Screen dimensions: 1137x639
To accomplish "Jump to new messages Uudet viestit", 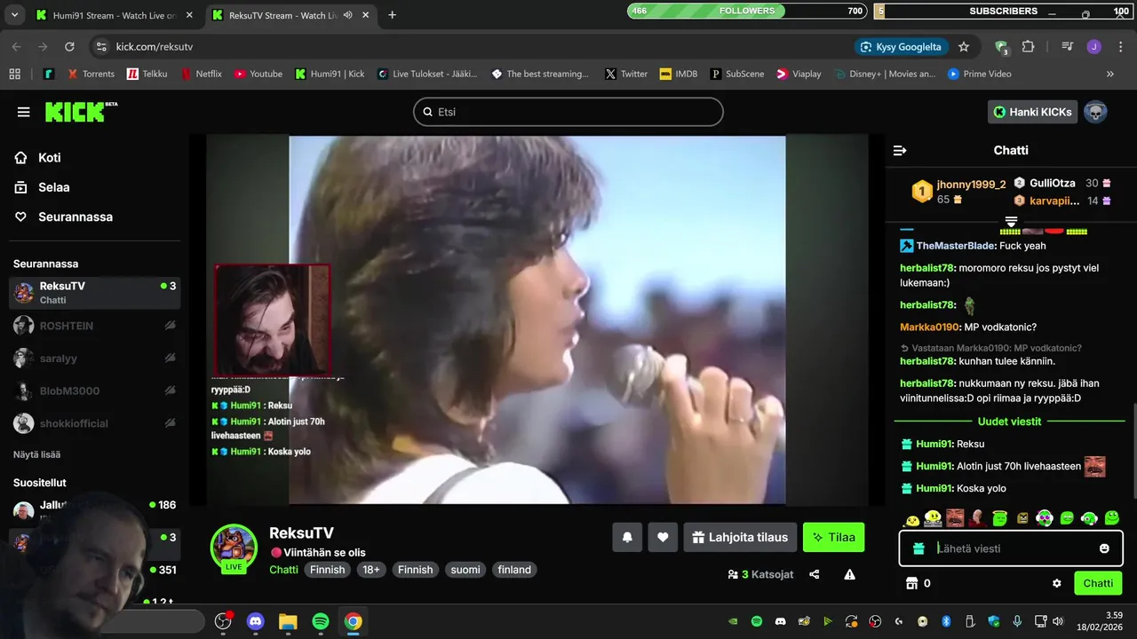I will pos(1009,422).
